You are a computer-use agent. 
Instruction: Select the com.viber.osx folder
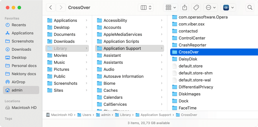[x=214, y=24]
